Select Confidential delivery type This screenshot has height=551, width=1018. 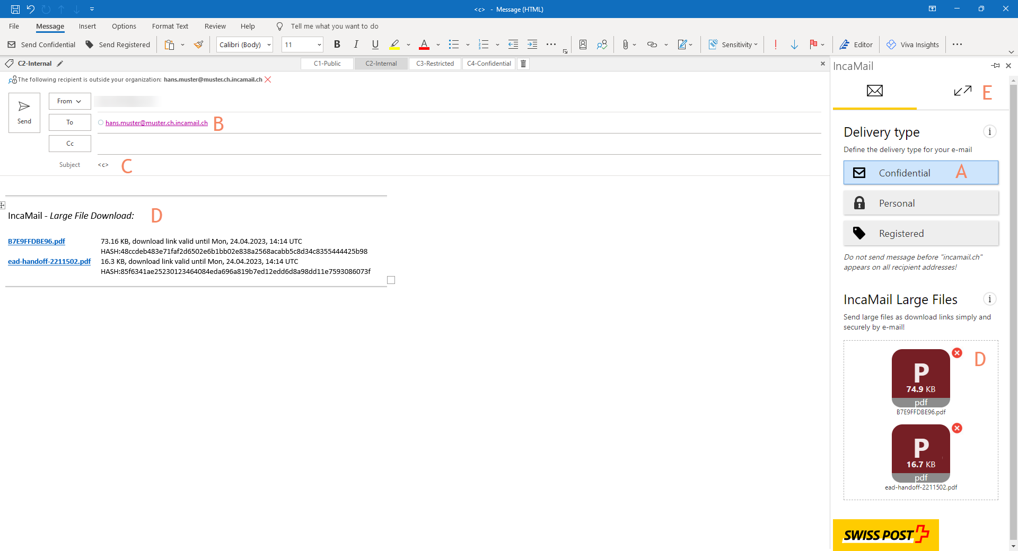click(x=921, y=173)
